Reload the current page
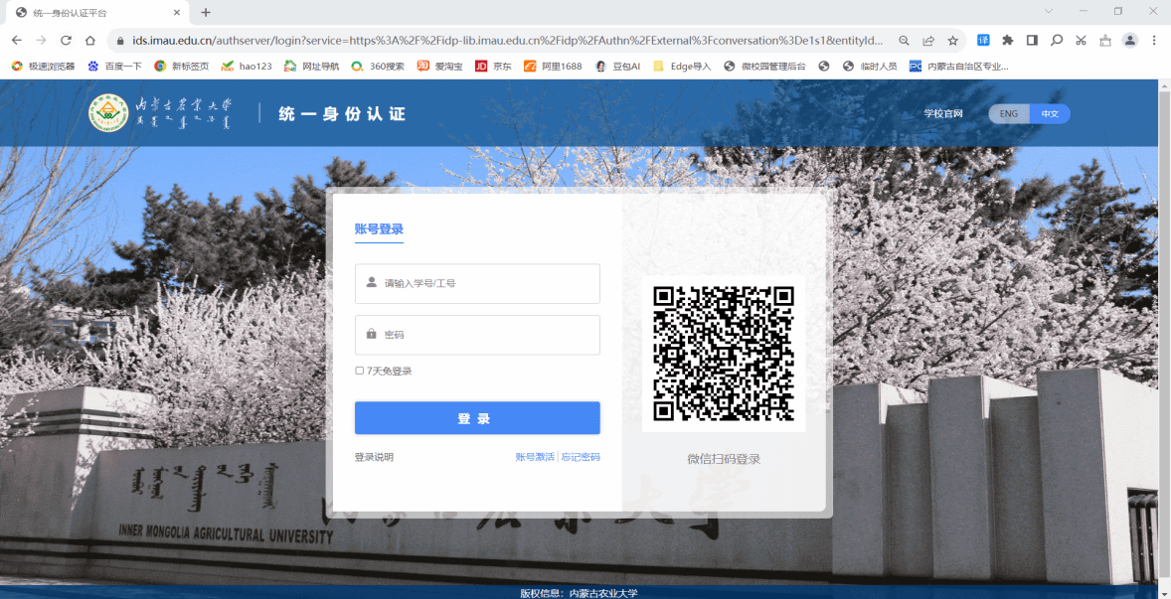The height and width of the screenshot is (599, 1171). pos(66,41)
